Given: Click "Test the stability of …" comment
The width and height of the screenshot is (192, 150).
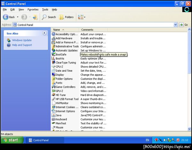Looking at the screenshot, I should point(93,123).
